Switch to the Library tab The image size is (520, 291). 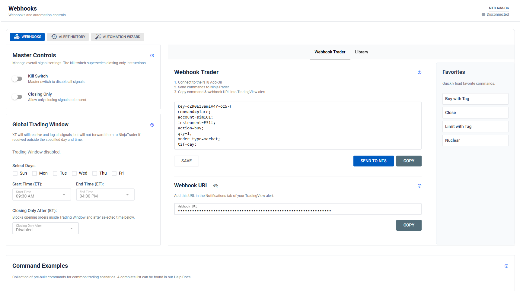(361, 52)
